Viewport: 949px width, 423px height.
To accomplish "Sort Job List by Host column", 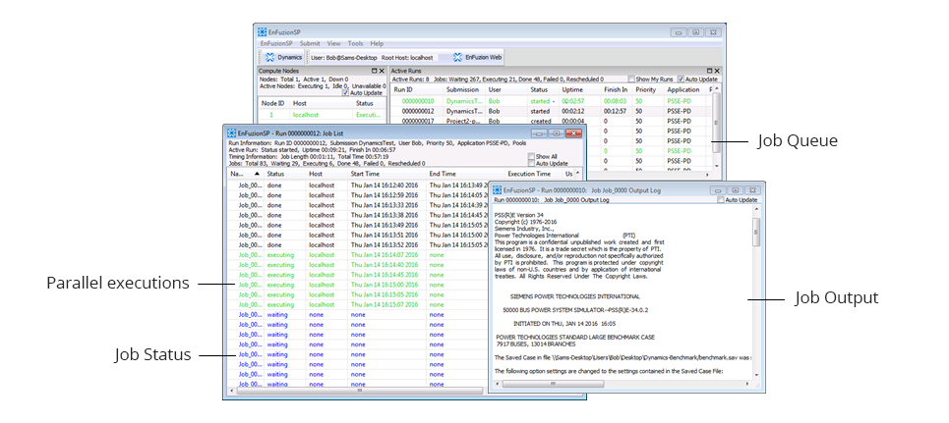I will (x=326, y=174).
